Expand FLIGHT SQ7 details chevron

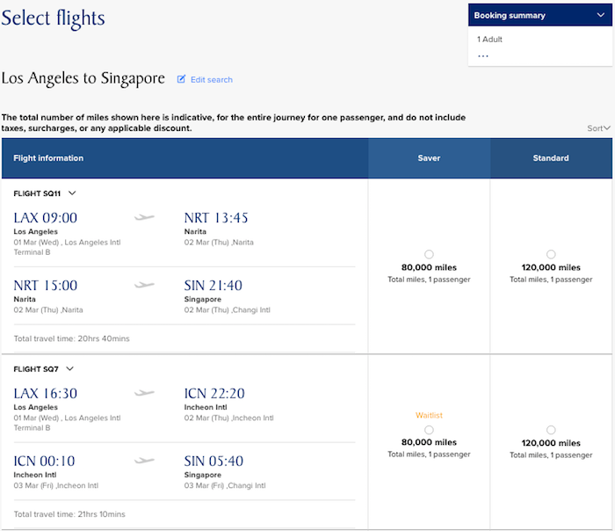coord(70,368)
